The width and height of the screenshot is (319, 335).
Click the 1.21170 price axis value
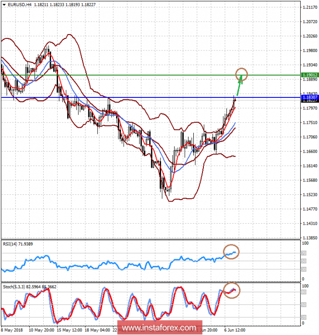309,7
